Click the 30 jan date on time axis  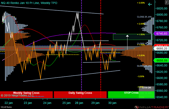[x=112, y=103]
